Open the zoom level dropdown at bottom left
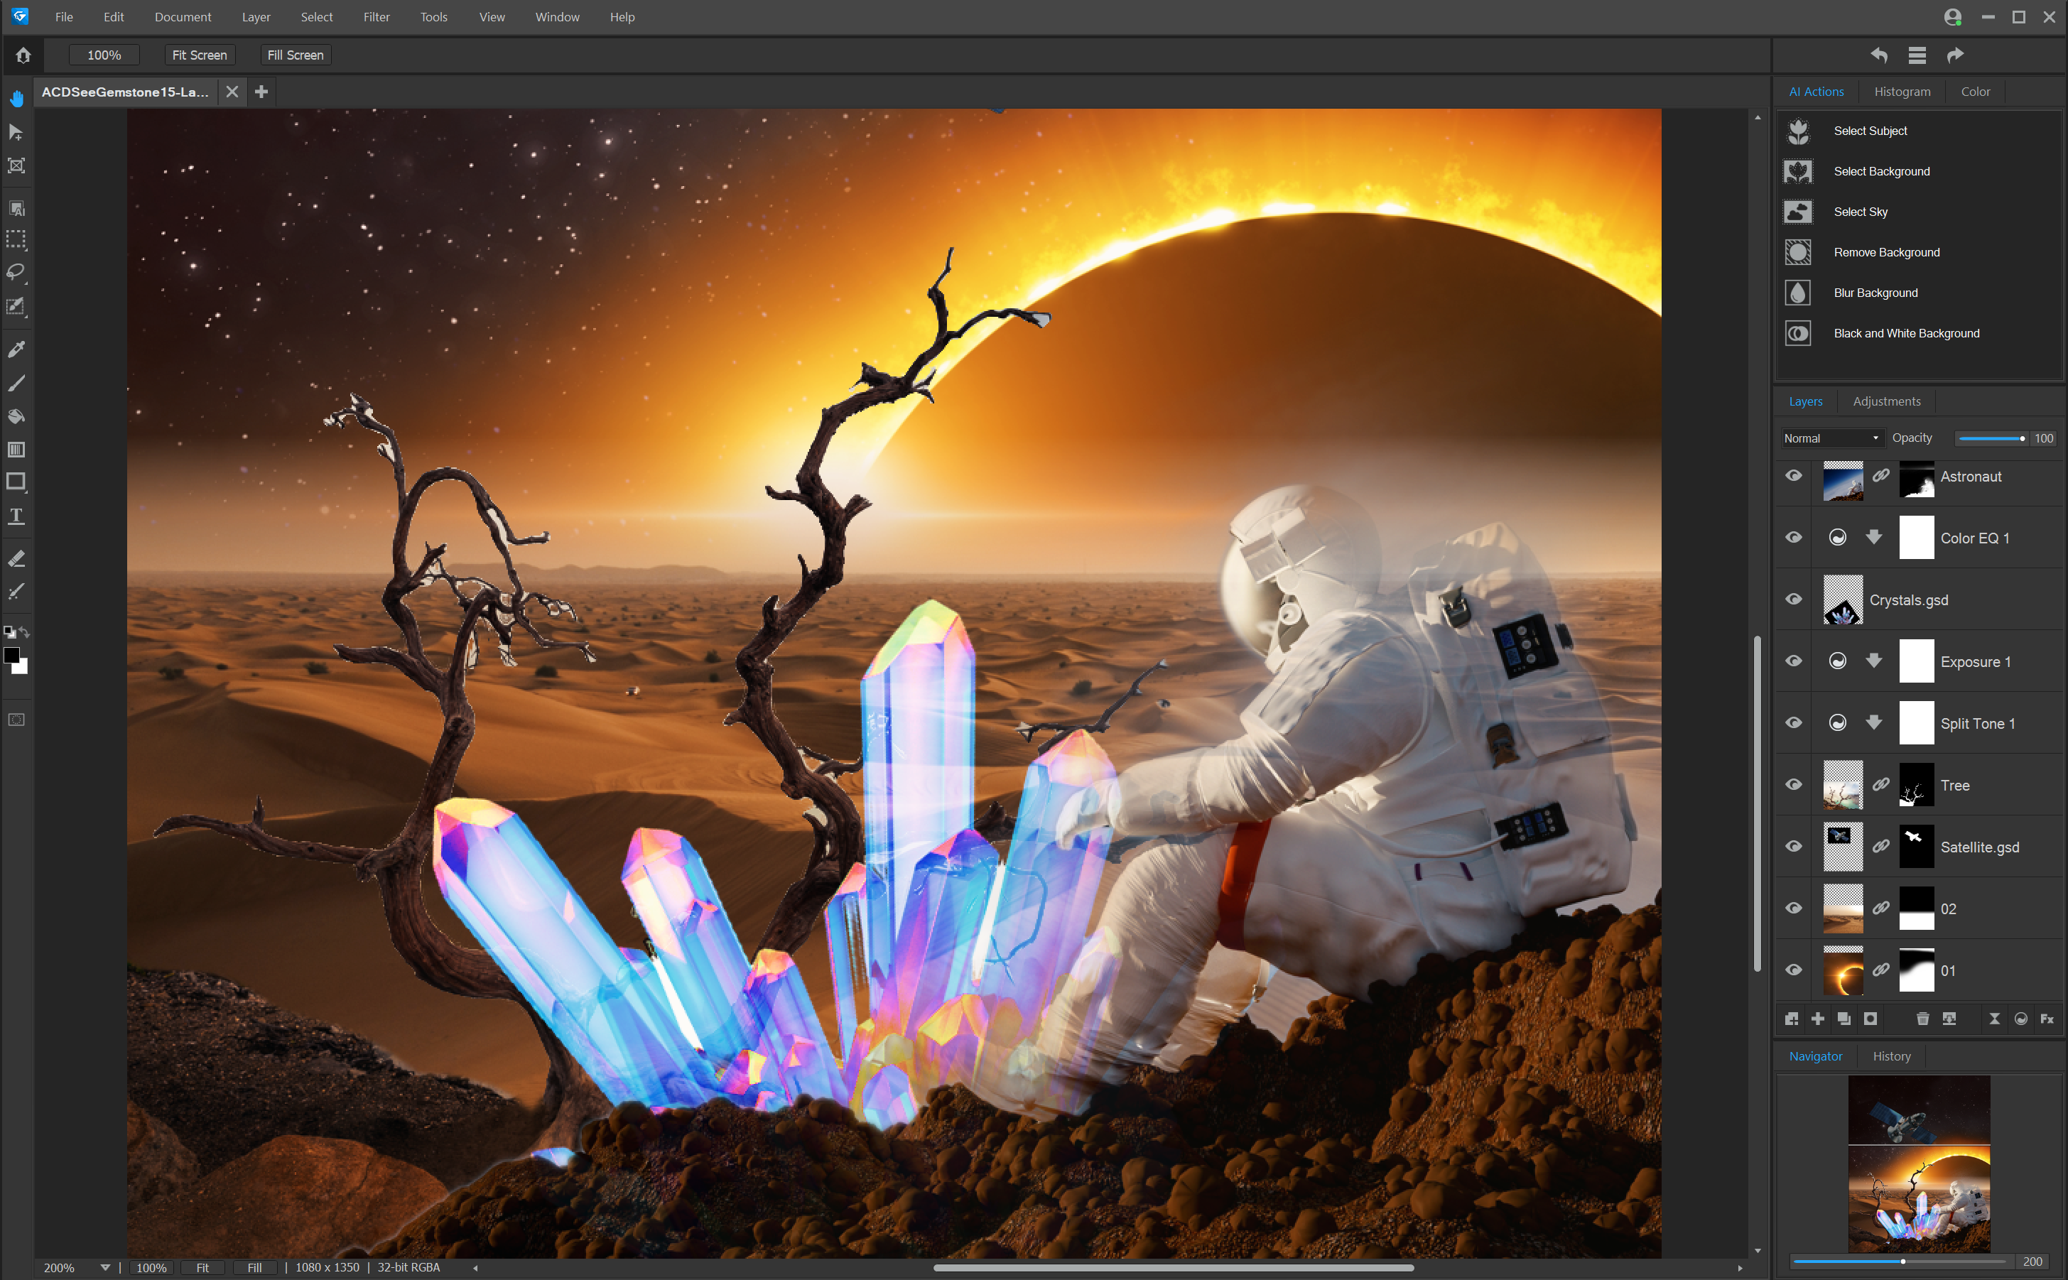The height and width of the screenshot is (1280, 2068). click(104, 1267)
